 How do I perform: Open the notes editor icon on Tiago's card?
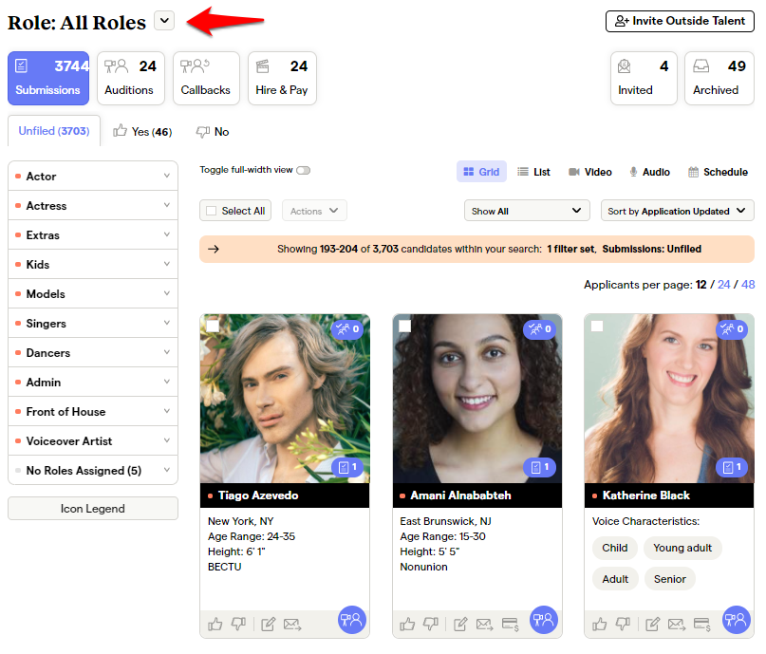(x=269, y=625)
